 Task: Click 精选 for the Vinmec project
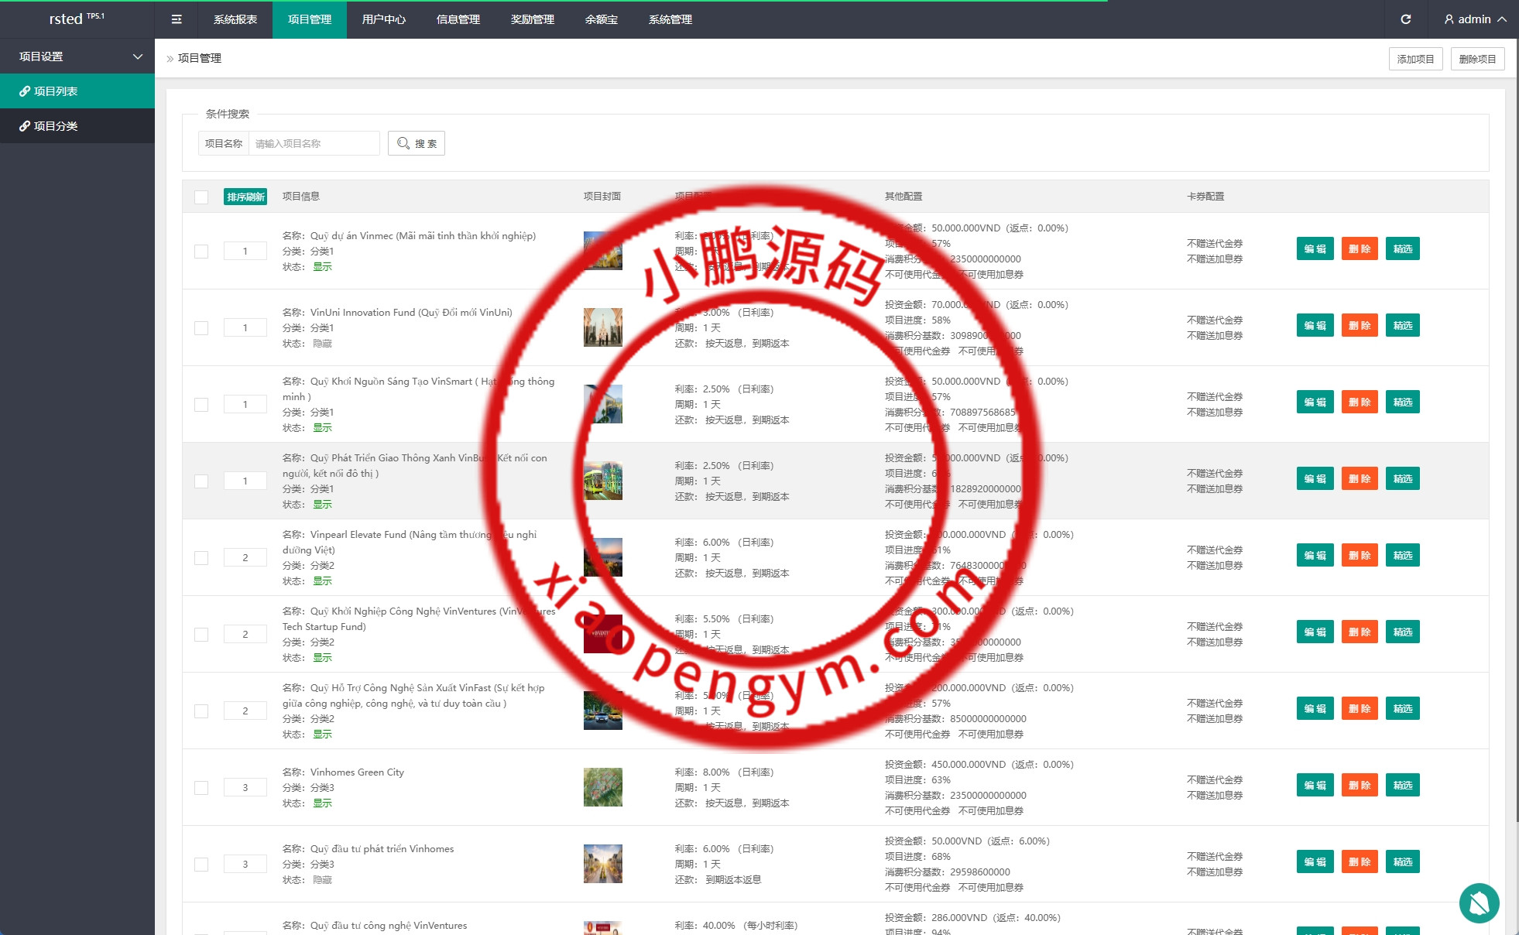(1403, 248)
